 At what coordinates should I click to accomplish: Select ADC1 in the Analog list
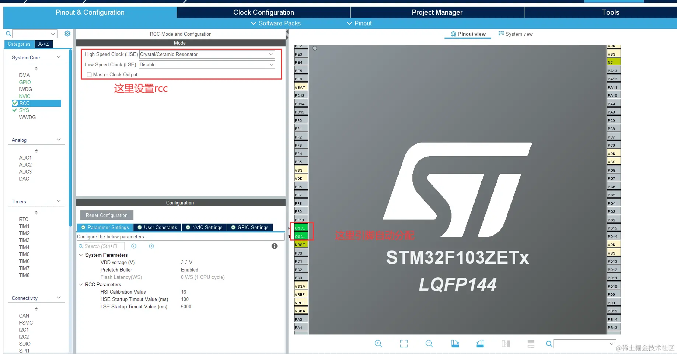click(x=25, y=158)
